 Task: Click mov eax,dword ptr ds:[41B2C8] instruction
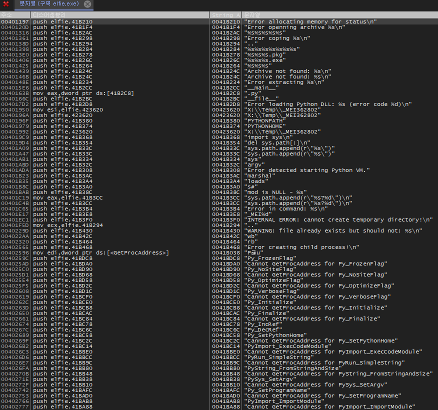coord(83,93)
